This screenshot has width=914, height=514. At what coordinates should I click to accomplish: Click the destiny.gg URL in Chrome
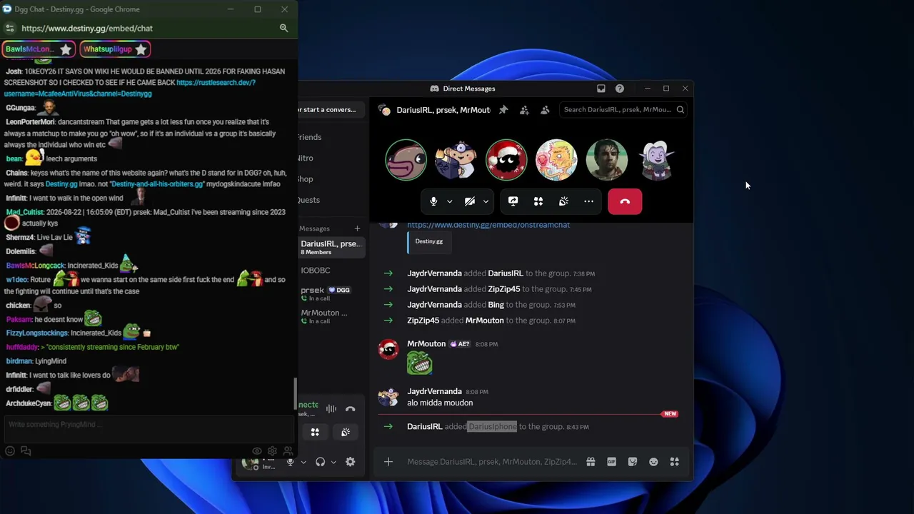pyautogui.click(x=87, y=29)
